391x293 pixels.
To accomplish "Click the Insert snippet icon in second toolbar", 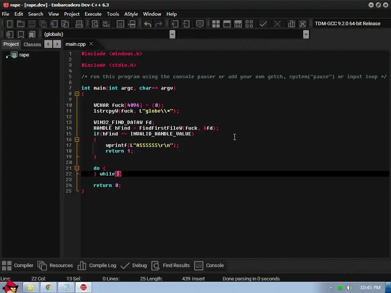I will pos(10,34).
